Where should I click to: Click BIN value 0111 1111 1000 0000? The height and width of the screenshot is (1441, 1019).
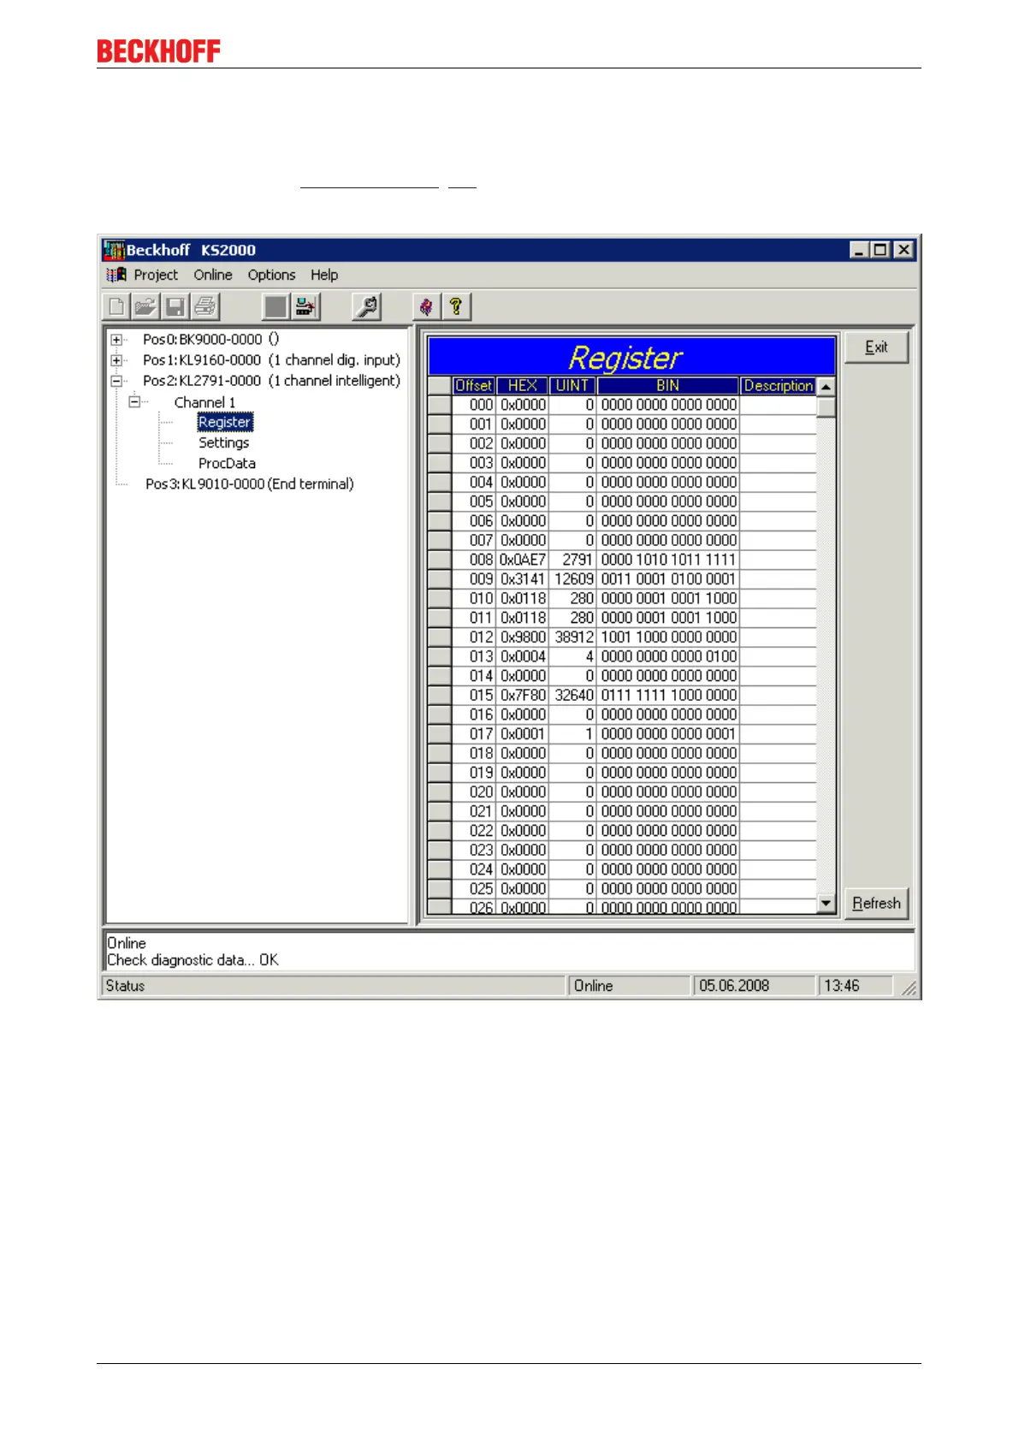tap(668, 696)
